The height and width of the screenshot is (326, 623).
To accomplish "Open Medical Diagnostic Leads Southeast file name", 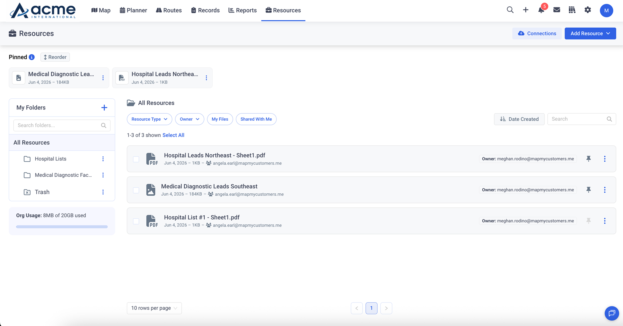I will (209, 186).
